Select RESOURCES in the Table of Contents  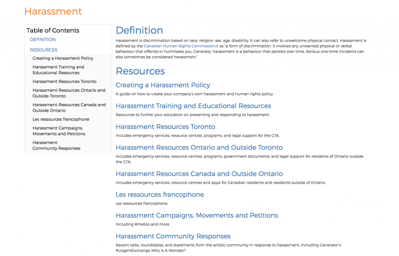[x=44, y=50]
